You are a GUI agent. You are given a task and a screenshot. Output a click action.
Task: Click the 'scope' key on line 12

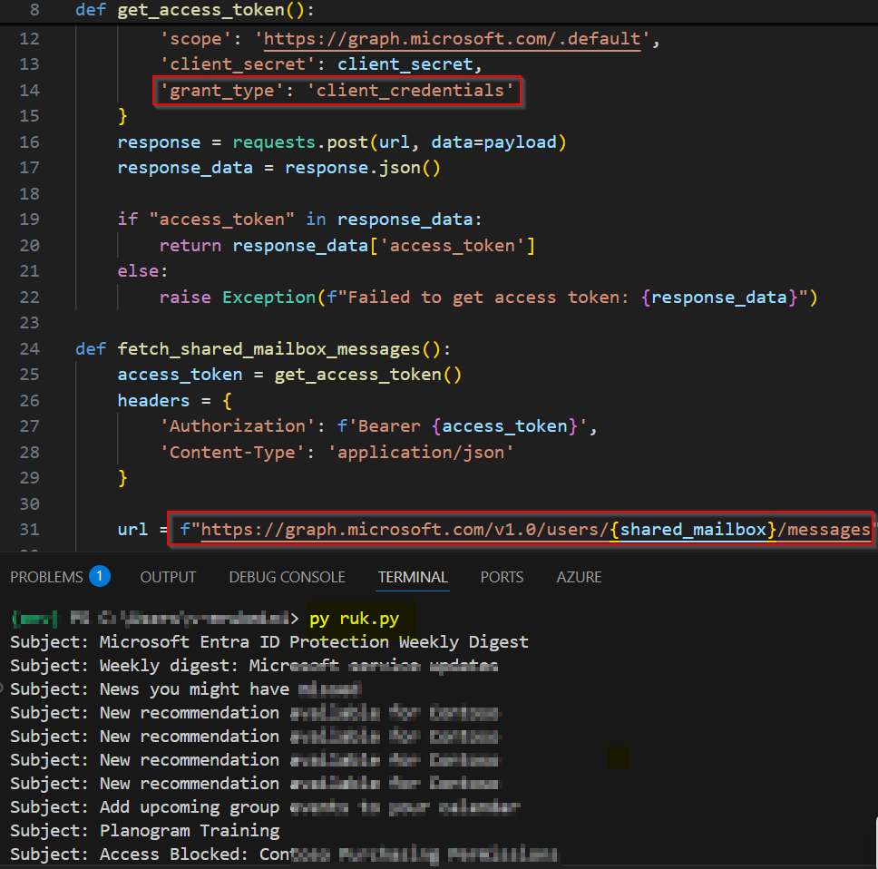pyautogui.click(x=196, y=39)
